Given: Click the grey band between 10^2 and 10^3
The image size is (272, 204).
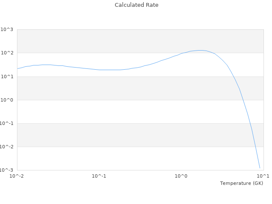Looking at the screenshot, I should tap(140, 41).
